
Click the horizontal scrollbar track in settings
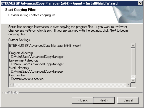(x=70, y=85)
